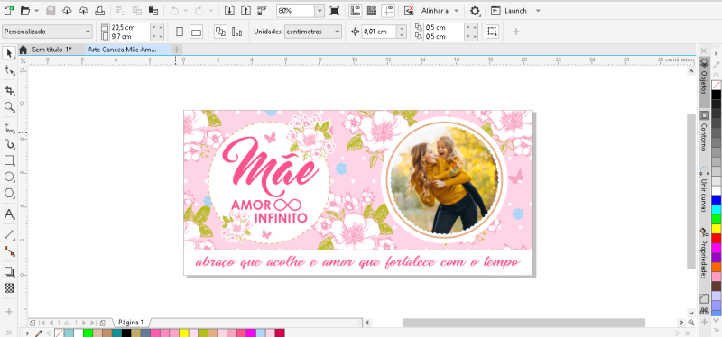Select the Shape edit tool

9,70
